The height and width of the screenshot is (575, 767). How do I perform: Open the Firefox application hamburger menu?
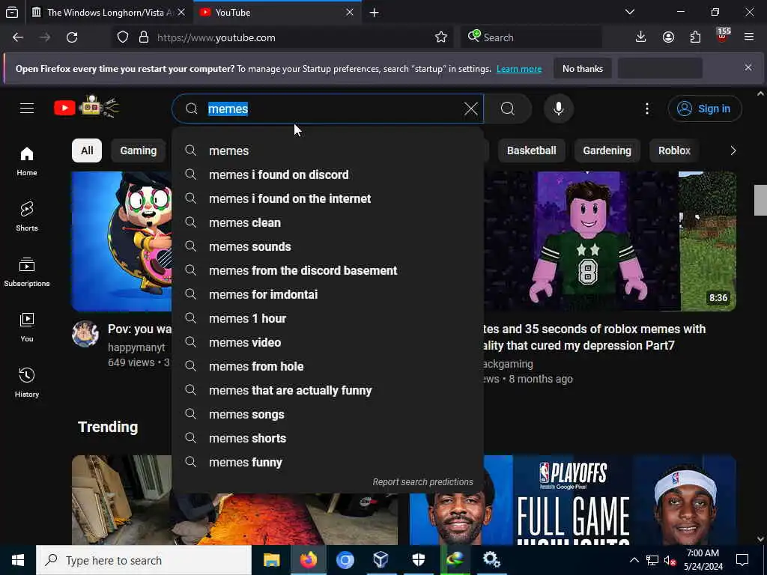[748, 37]
